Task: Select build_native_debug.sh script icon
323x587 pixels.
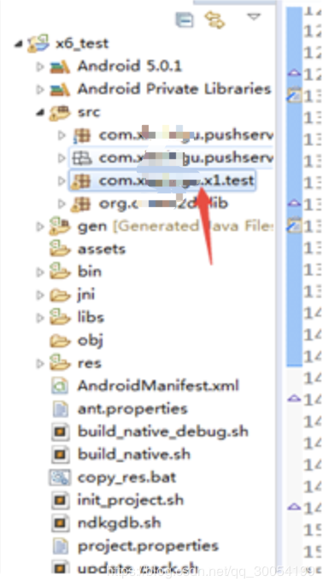Action: [x=60, y=431]
